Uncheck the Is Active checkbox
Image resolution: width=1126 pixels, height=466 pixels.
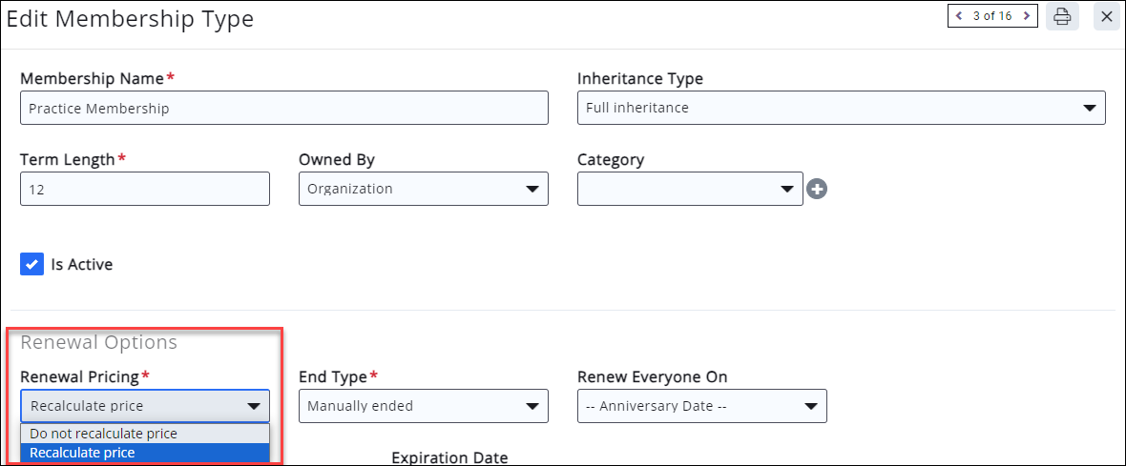pos(31,265)
